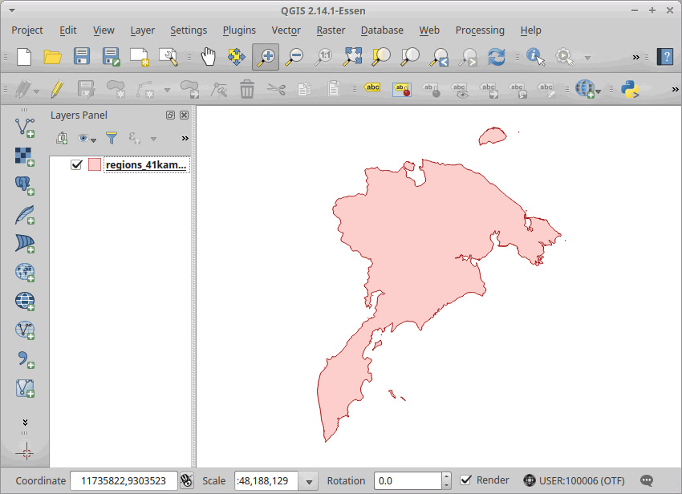Click the Zoom Full extent icon
The width and height of the screenshot is (682, 494).
point(353,57)
